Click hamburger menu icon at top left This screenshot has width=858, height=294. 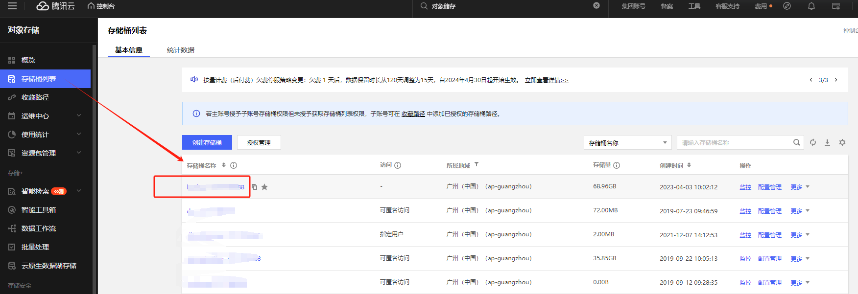point(12,6)
